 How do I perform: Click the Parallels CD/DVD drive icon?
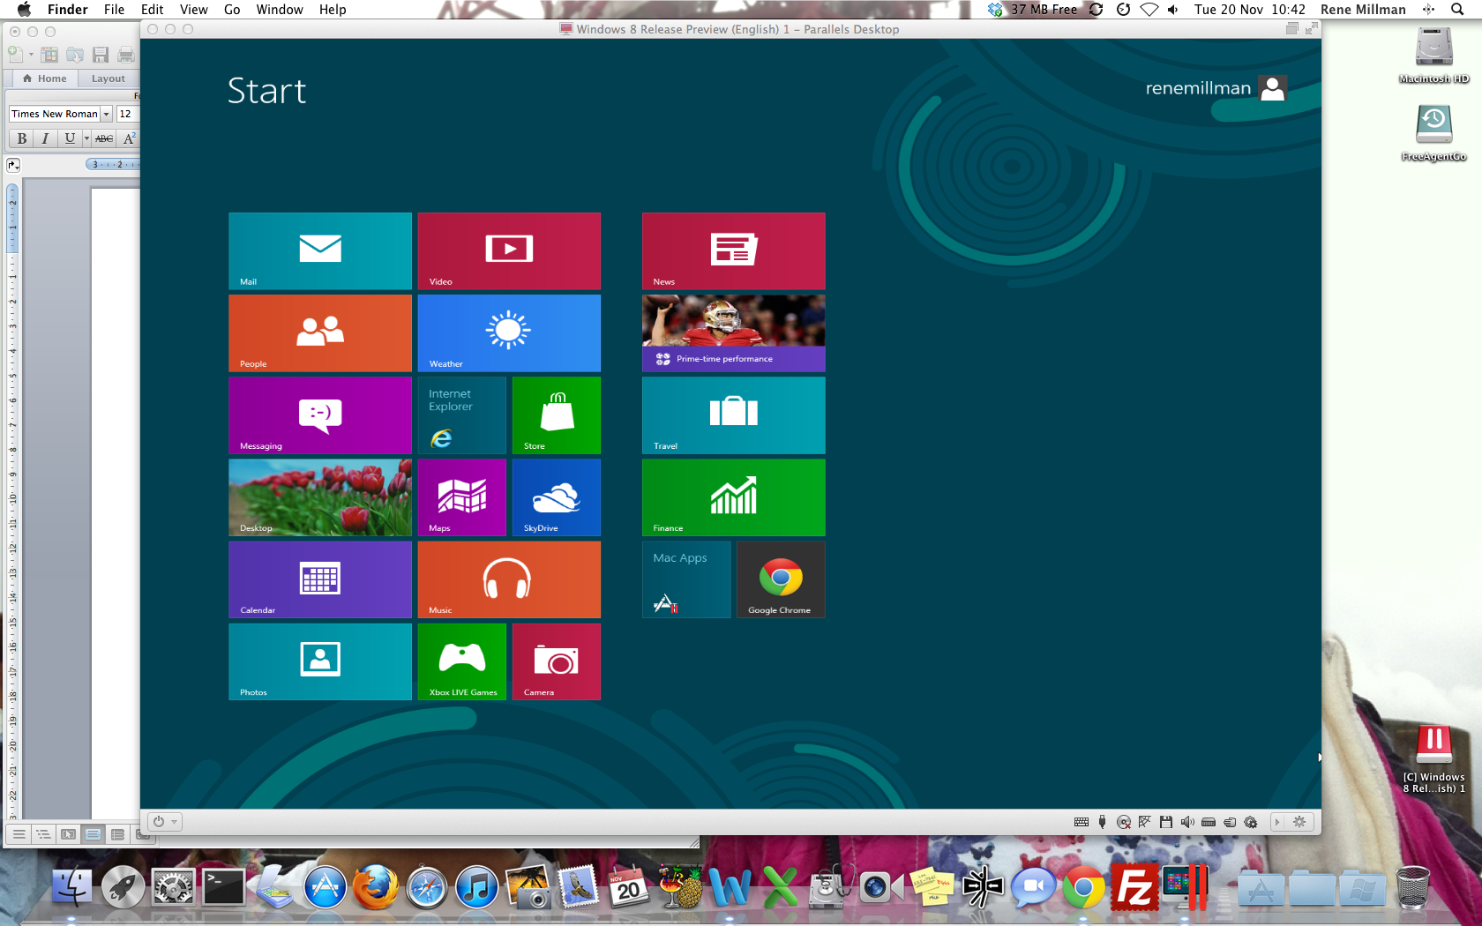click(x=1123, y=822)
